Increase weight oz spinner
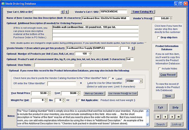The width and height of the screenshot is (189, 130). (64, 99)
